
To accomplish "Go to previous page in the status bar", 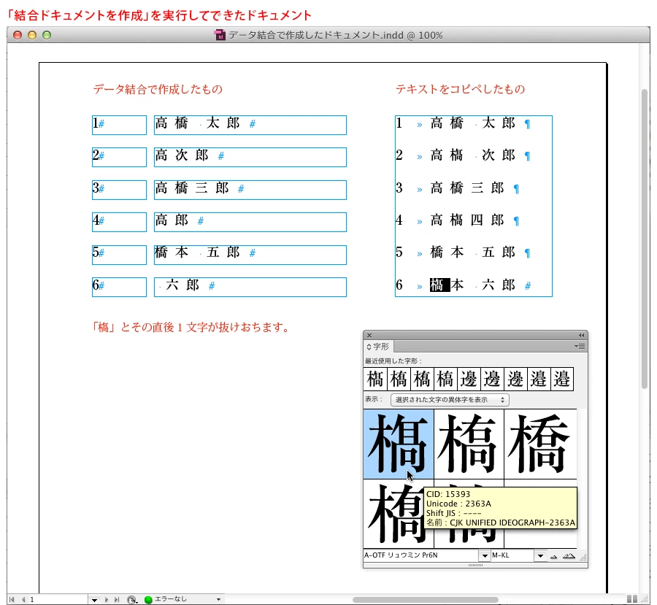I will coord(23,600).
